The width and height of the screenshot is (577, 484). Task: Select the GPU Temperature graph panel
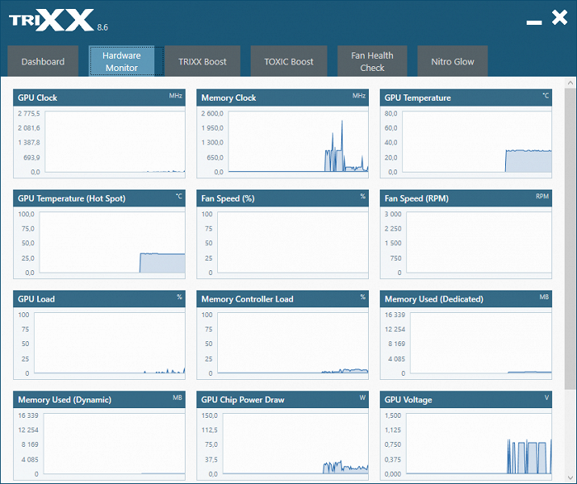pos(466,134)
